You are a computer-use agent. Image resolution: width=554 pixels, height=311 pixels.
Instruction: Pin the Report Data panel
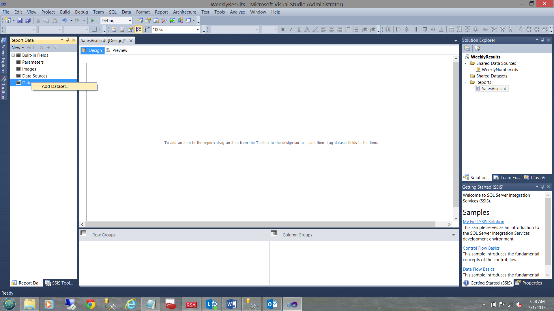(x=68, y=40)
